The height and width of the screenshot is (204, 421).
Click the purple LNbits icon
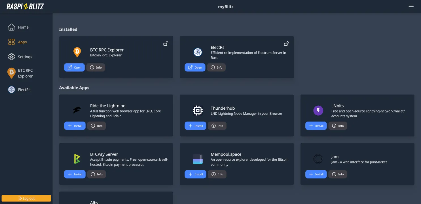318,110
